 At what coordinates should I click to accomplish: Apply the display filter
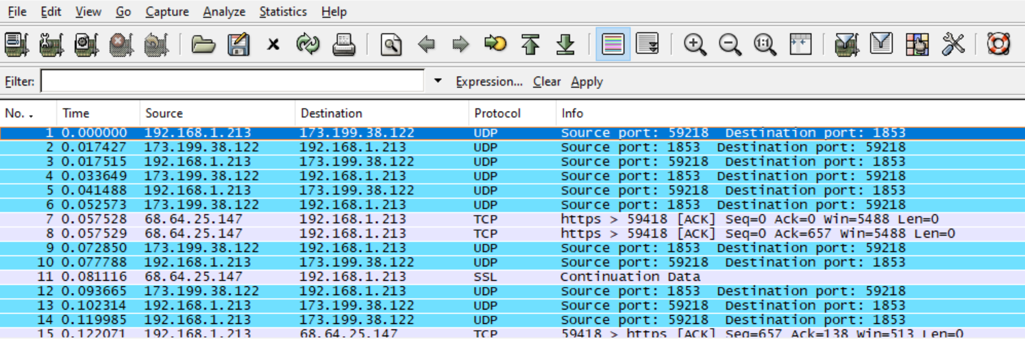pyautogui.click(x=586, y=81)
